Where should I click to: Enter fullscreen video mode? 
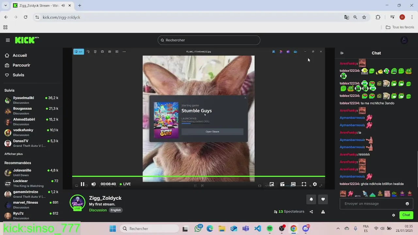304,184
